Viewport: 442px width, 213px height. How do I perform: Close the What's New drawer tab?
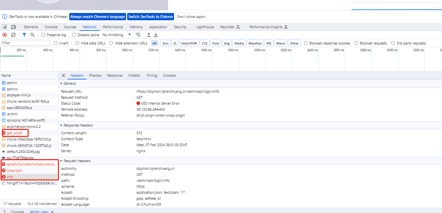(x=52, y=212)
